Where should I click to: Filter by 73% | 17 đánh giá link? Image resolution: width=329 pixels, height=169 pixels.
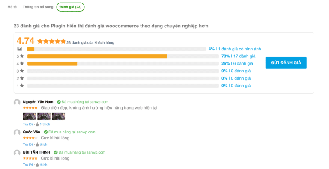click(x=239, y=56)
